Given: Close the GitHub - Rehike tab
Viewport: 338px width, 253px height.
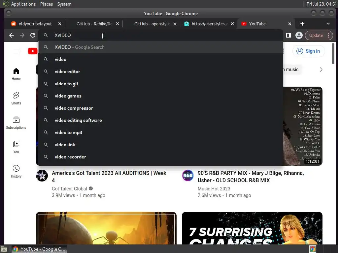Looking at the screenshot, I should [118, 24].
